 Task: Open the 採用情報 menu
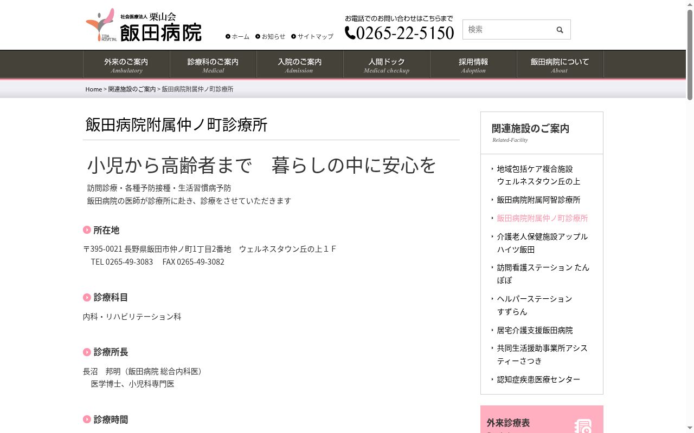(473, 65)
